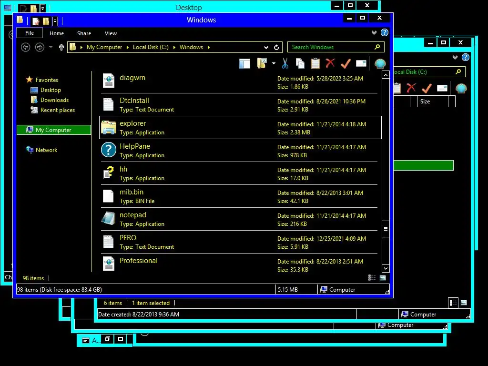
Task: Open the Share ribbon tab
Action: coord(84,33)
